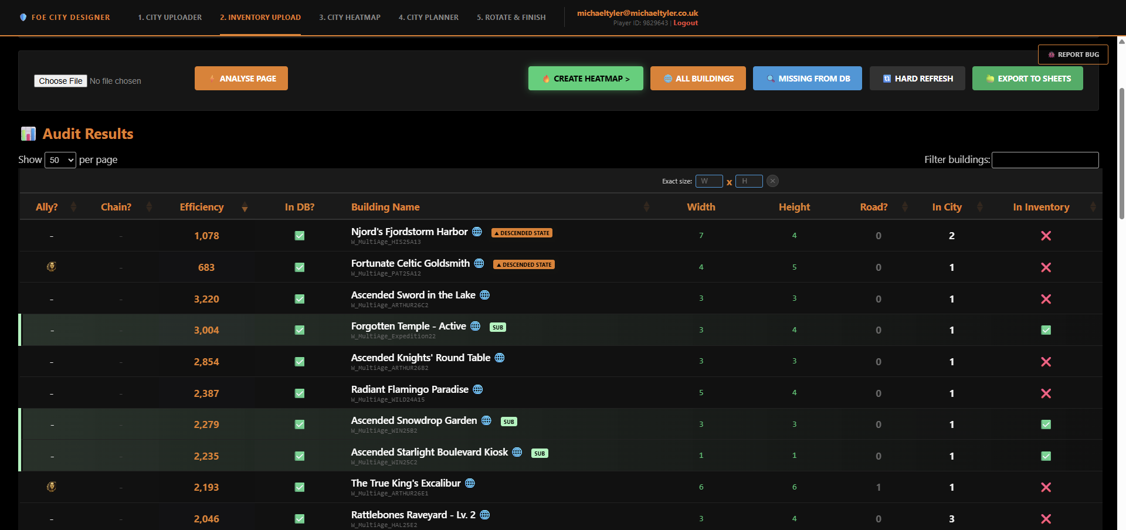Switch to 3. City Heatmap tab

click(350, 18)
